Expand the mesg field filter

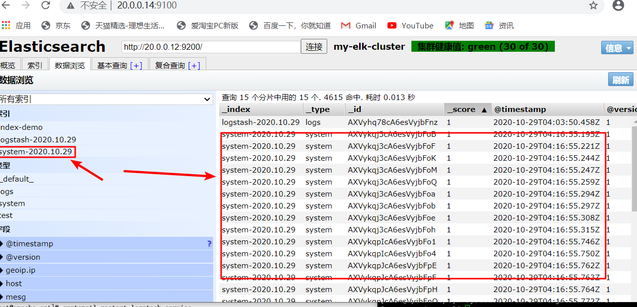(106, 297)
